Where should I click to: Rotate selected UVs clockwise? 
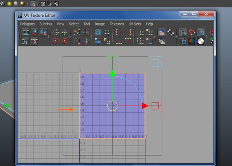[x=65, y=41]
